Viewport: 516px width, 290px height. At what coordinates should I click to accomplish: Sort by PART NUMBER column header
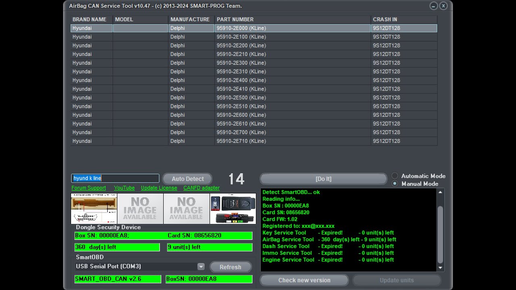tap(293, 19)
